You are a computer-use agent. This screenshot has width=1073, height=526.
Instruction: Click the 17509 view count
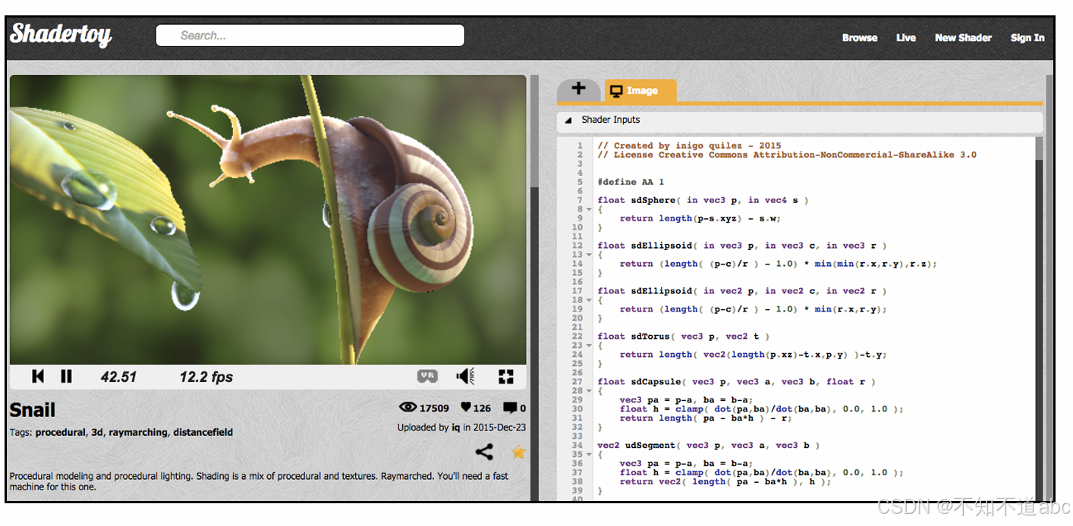[x=434, y=409]
